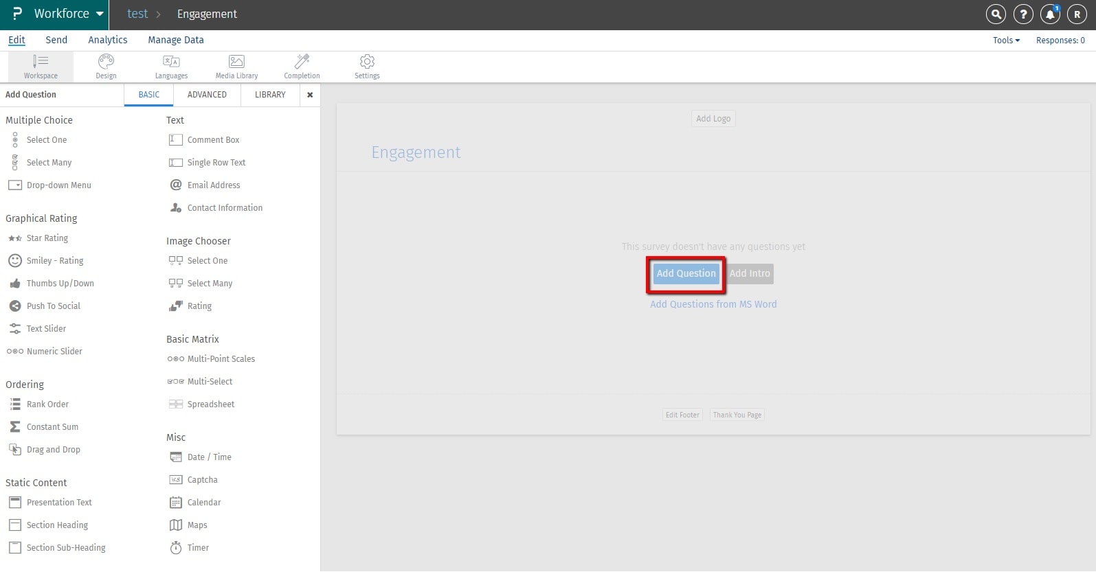Open the Workspace toolbar icon
This screenshot has height=572, width=1096.
click(x=41, y=67)
